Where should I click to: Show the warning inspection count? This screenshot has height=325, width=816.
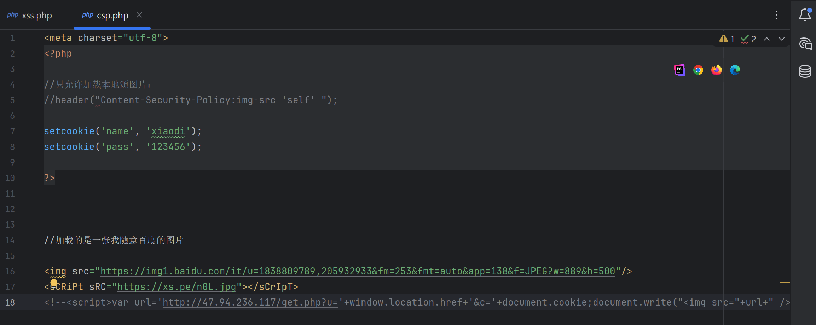(727, 39)
